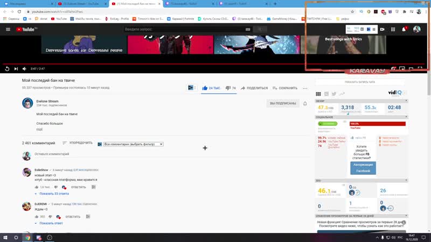431x242 pixels.
Task: Reload the page with the browser refresh button
Action: pyautogui.click(x=19, y=11)
